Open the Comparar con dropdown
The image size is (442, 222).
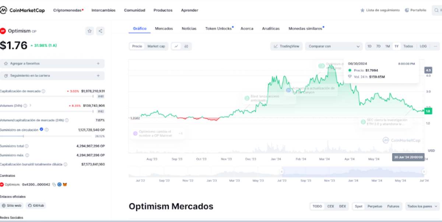333,46
